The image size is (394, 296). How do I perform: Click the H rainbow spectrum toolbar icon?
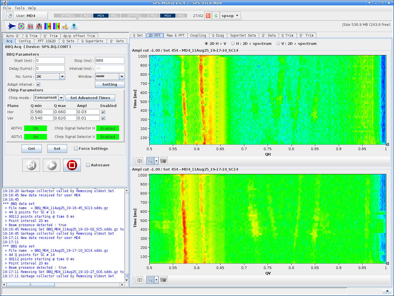pyautogui.click(x=48, y=26)
